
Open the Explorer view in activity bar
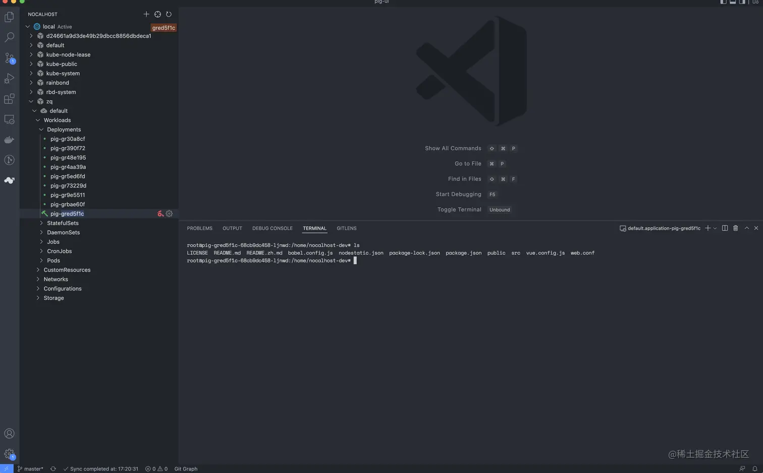9,17
